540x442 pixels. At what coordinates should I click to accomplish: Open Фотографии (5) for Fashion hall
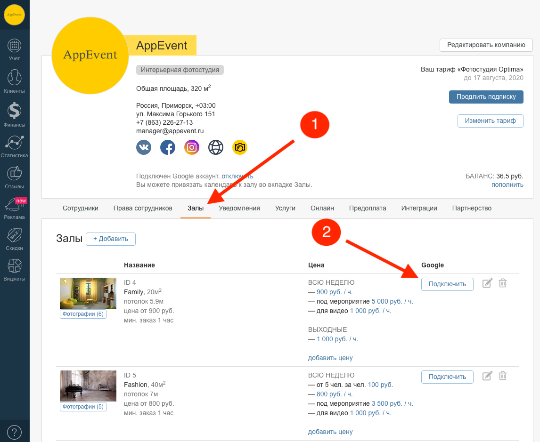(x=83, y=407)
